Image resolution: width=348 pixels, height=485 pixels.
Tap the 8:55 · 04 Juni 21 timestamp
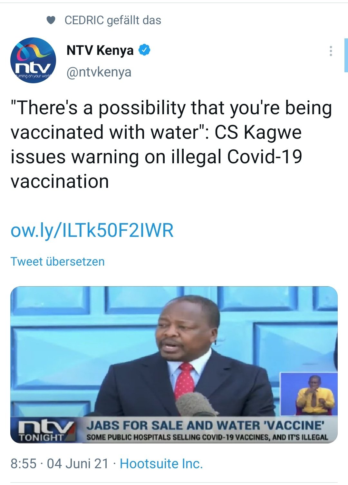click(x=60, y=464)
